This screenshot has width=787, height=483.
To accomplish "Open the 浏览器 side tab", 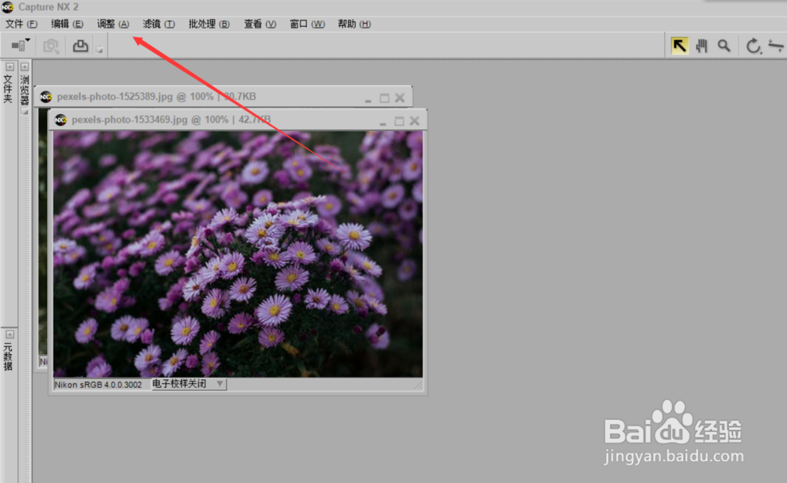I will coord(24,90).
